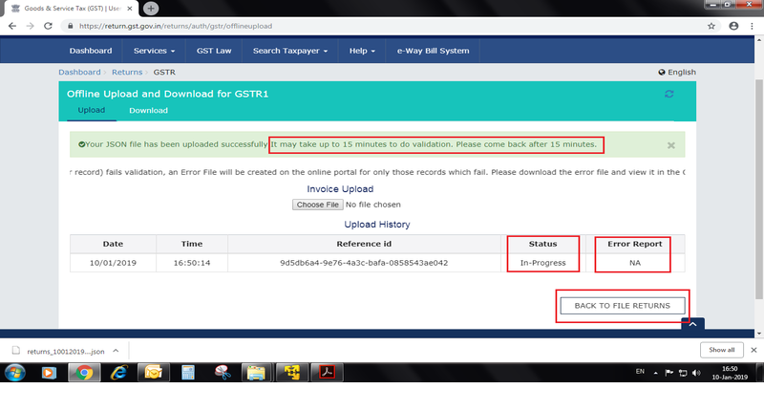This screenshot has width=764, height=411.
Task: Switch to Chrome in taskbar
Action: tap(84, 373)
